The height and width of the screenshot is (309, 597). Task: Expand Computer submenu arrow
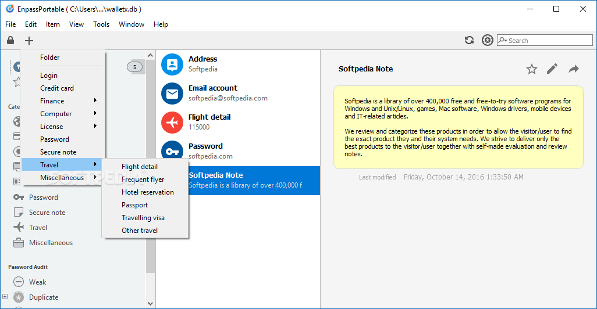95,113
